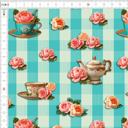Click the white and gold teapot

(x=94, y=70)
